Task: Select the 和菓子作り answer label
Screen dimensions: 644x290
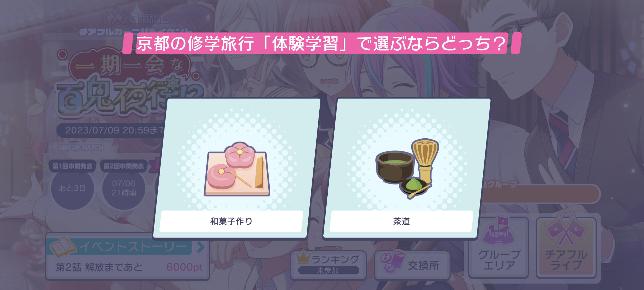Action: (x=231, y=221)
